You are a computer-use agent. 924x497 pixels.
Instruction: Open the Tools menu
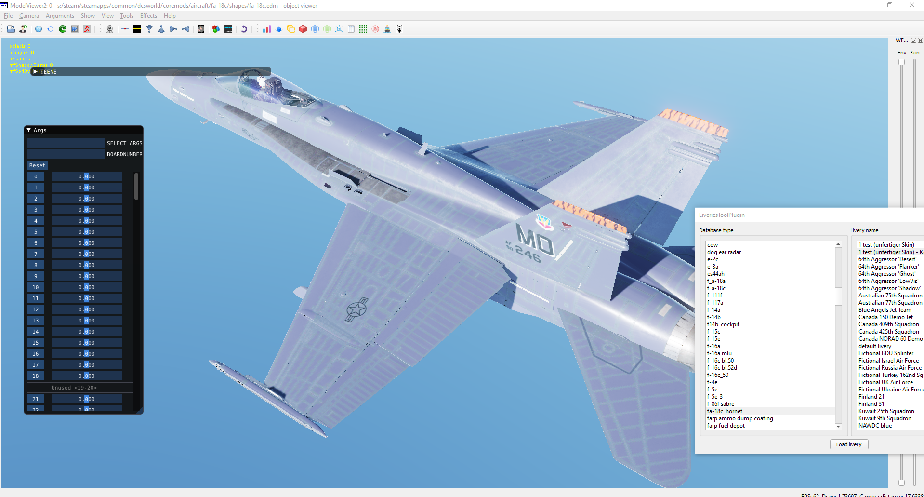(127, 16)
